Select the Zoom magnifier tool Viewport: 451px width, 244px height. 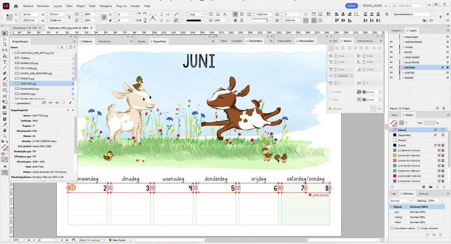(x=5, y=136)
